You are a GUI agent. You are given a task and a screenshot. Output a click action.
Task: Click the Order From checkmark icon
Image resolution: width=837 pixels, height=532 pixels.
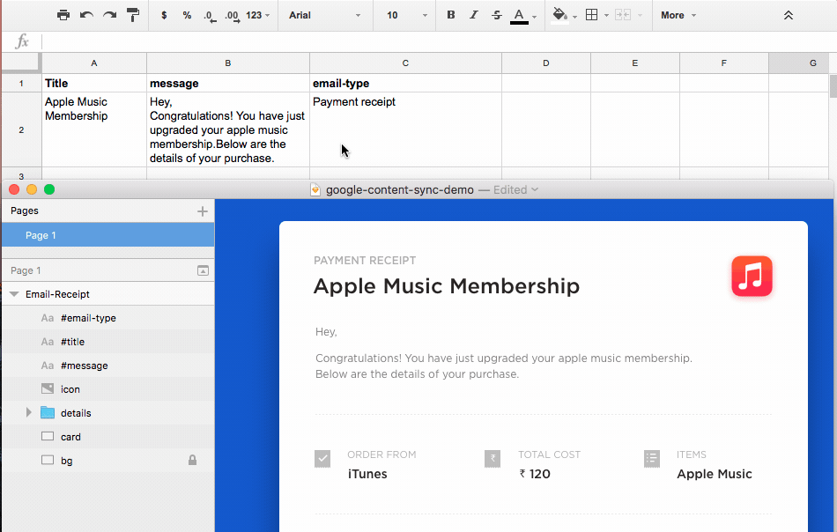pos(322,458)
